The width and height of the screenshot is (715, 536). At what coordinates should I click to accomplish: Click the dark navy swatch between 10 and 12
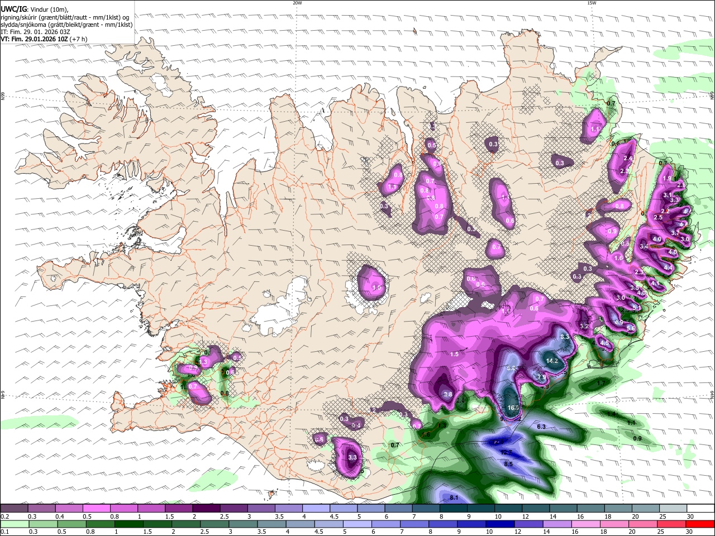pos(500,524)
